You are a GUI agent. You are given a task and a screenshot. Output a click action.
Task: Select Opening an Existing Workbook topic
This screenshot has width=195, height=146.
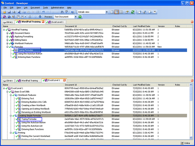coord(35,109)
